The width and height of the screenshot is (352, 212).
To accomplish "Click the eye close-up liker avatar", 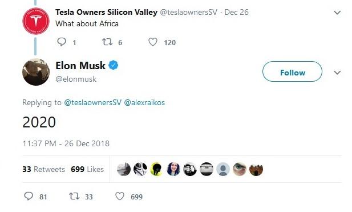I will pyautogui.click(x=240, y=169).
